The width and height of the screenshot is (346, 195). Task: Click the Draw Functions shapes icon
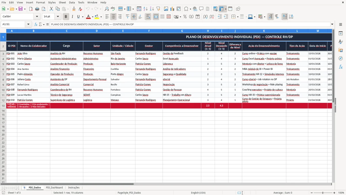click(238, 9)
